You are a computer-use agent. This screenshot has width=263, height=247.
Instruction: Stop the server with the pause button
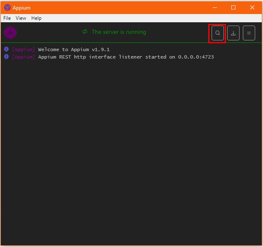pos(249,33)
